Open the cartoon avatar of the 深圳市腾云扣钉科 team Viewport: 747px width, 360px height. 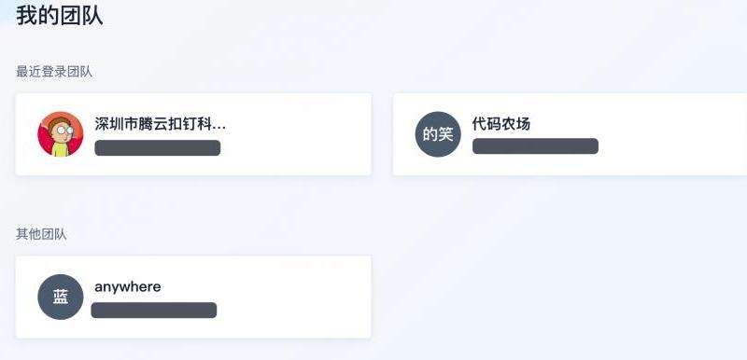(x=61, y=134)
